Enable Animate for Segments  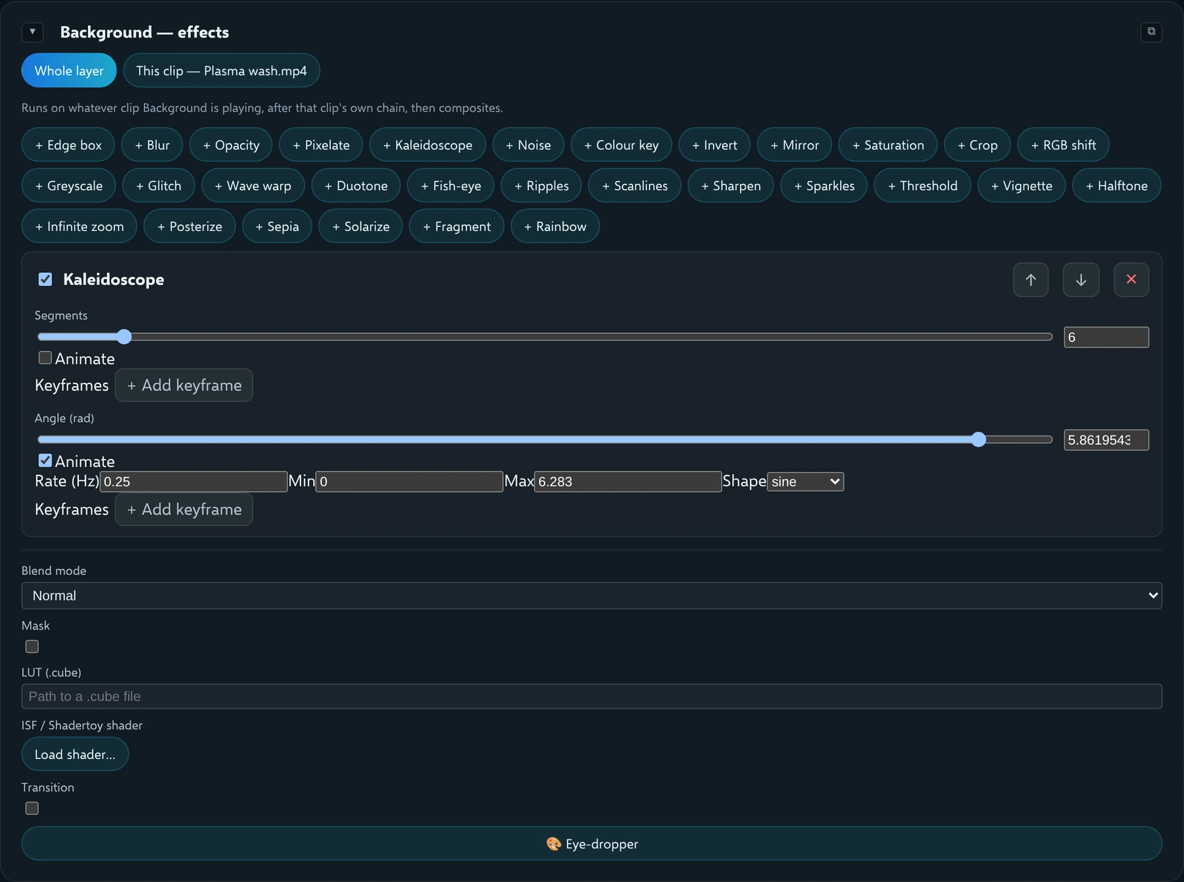click(x=45, y=358)
